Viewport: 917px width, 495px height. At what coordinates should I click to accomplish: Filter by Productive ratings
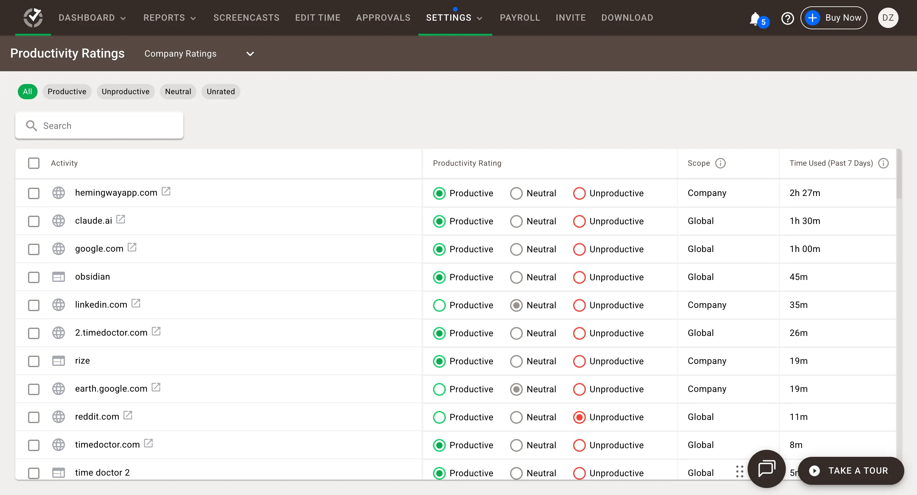[x=67, y=92]
